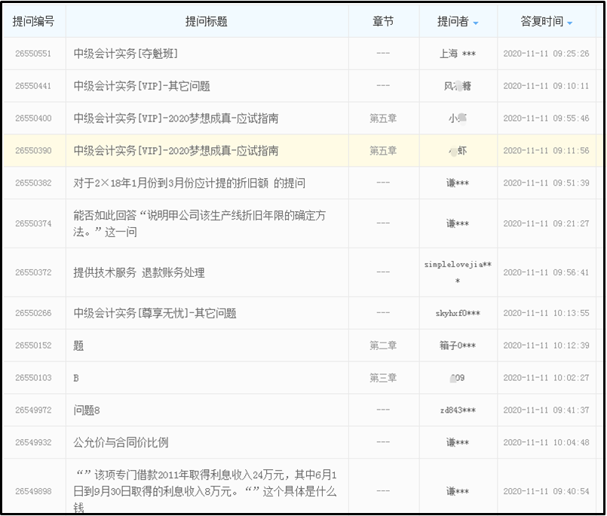Select question number 26550441
This screenshot has height=516, width=607.
click(33, 85)
